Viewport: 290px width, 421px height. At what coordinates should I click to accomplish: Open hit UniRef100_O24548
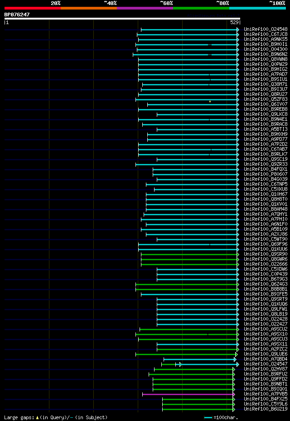click(x=266, y=30)
